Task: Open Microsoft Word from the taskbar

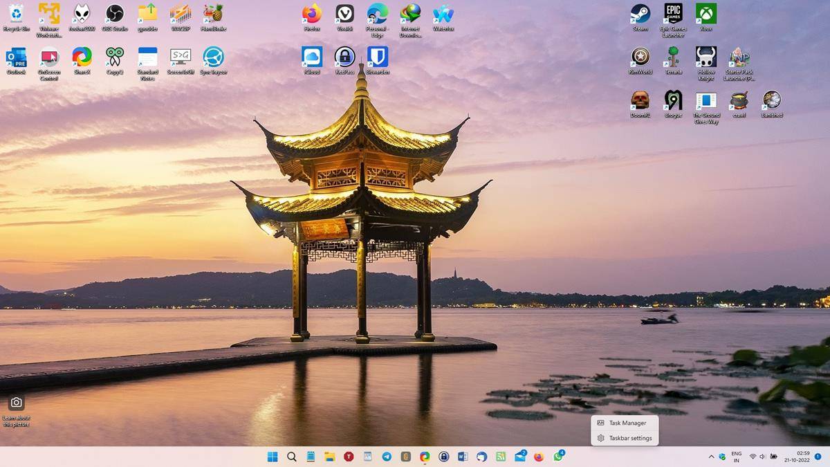Action: [x=462, y=457]
